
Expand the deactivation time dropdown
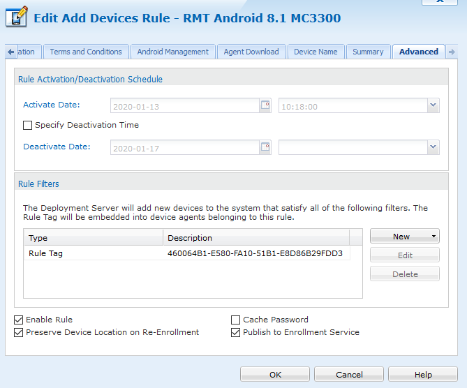click(x=433, y=147)
